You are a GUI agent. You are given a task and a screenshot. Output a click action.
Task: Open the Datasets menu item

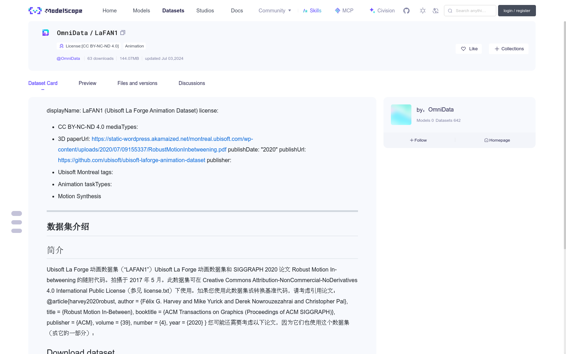click(x=173, y=11)
